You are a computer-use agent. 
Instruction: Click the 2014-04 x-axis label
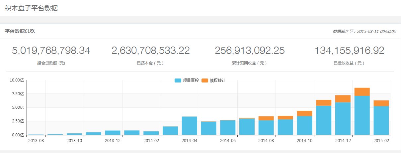coord(190,141)
